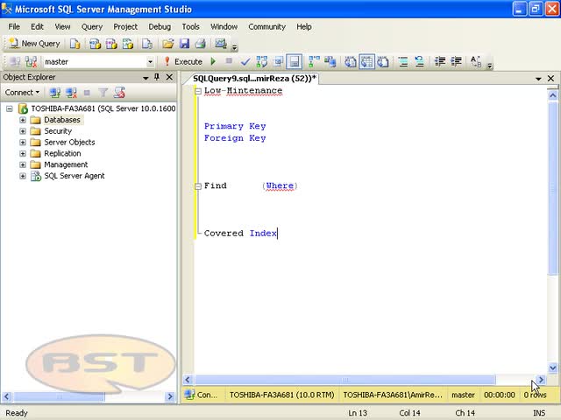Click Comment out selected lines icon
The height and width of the screenshot is (420, 561).
click(403, 62)
